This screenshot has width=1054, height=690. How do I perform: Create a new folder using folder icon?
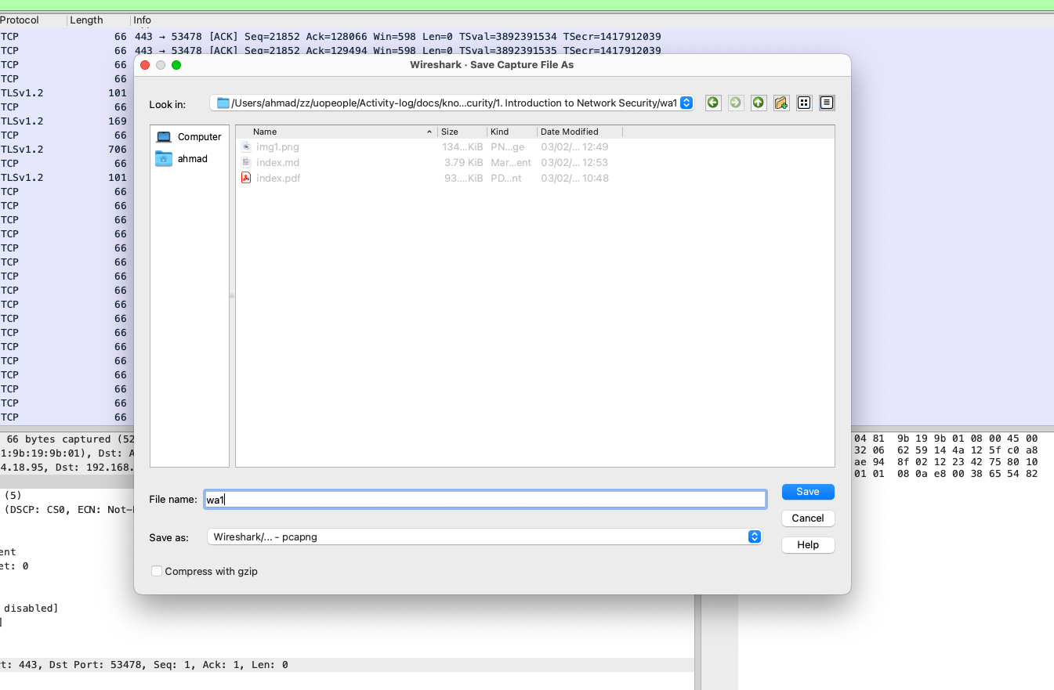pos(781,103)
